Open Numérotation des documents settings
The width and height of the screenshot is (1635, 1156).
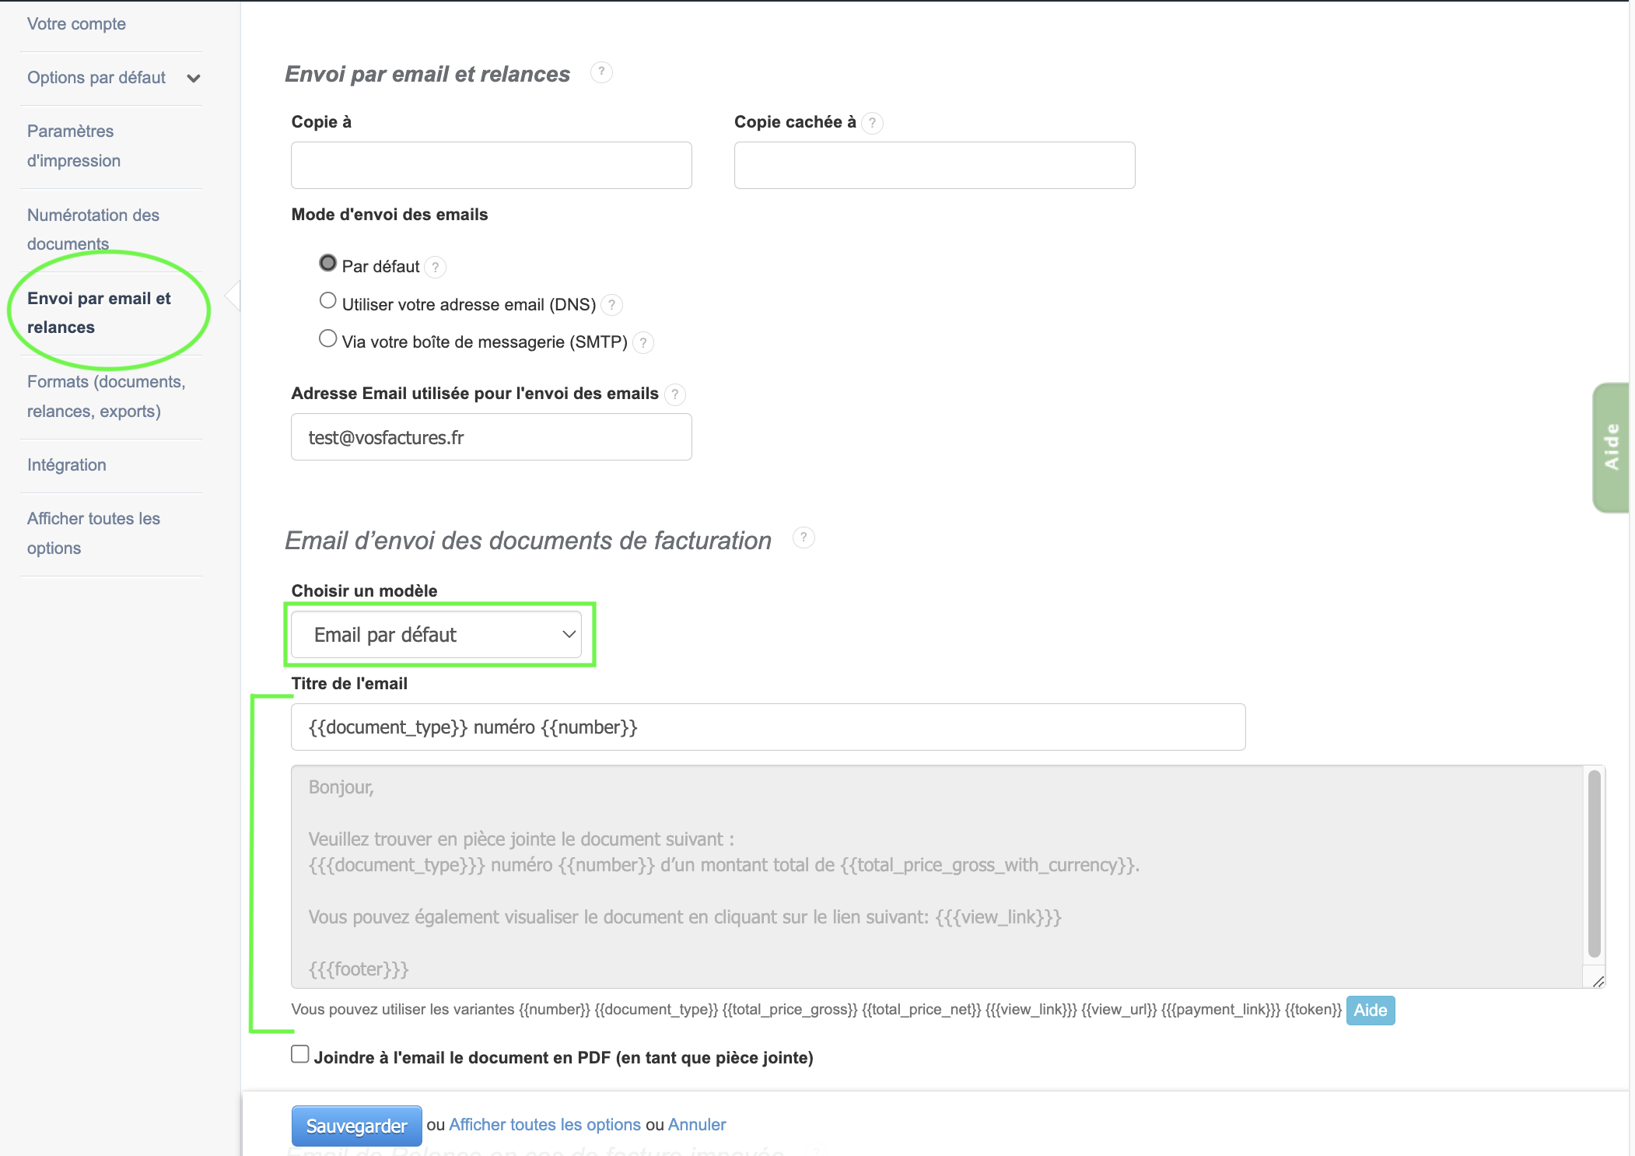click(x=93, y=229)
